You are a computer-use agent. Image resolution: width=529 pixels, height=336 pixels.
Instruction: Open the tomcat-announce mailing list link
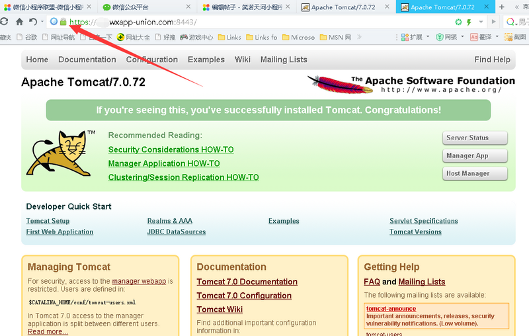(391, 309)
